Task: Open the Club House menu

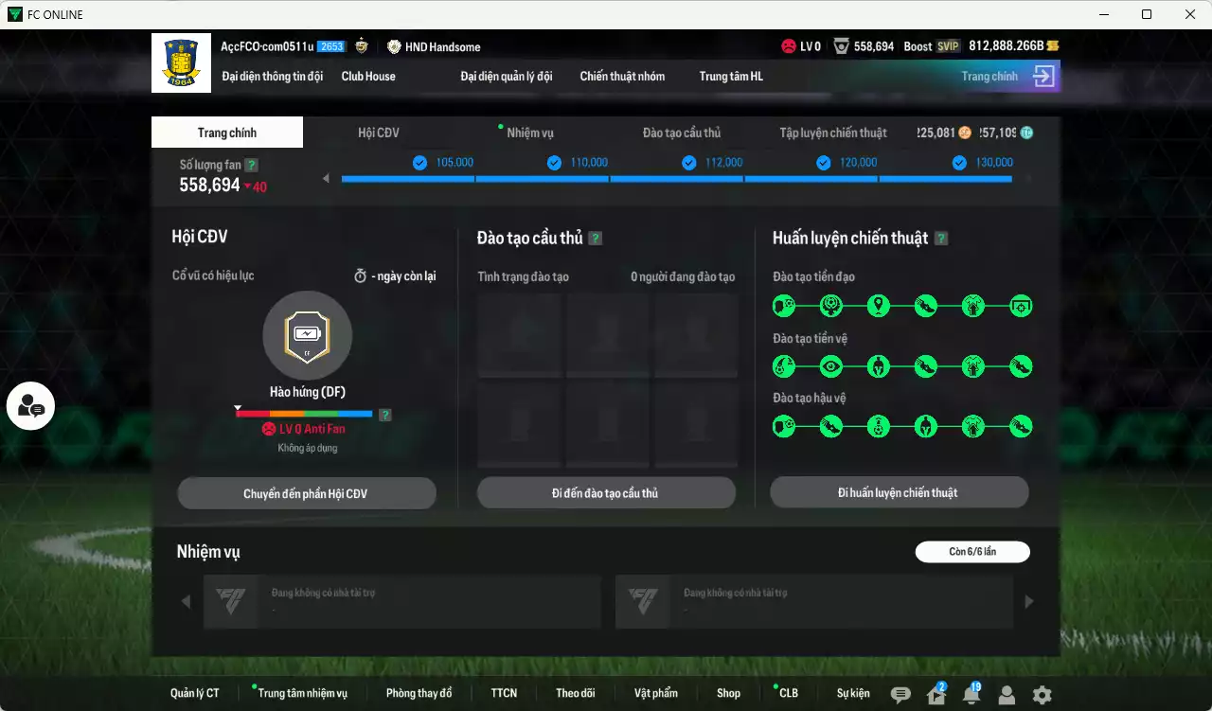Action: 368,76
